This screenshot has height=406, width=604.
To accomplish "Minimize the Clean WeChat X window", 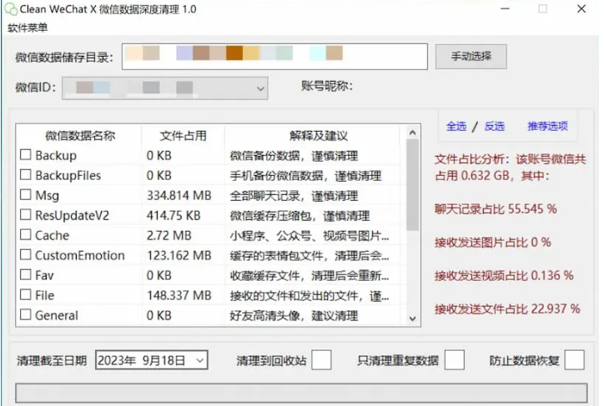I will point(505,9).
